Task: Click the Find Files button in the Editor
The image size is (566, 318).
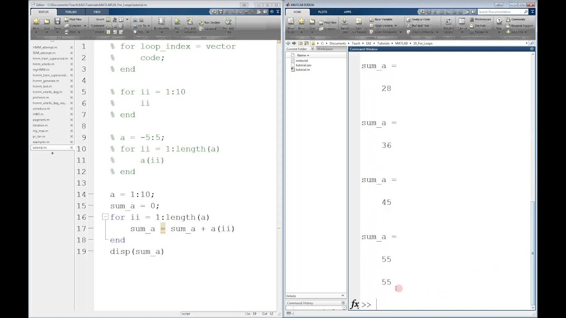Action: tap(73, 19)
